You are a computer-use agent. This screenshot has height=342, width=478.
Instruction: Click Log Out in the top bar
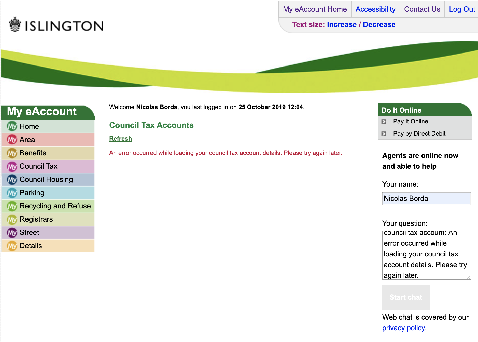coord(462,9)
